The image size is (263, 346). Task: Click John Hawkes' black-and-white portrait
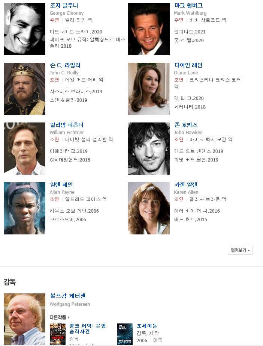tap(149, 149)
